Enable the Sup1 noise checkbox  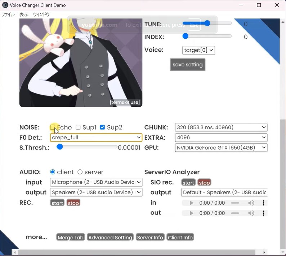click(x=78, y=127)
